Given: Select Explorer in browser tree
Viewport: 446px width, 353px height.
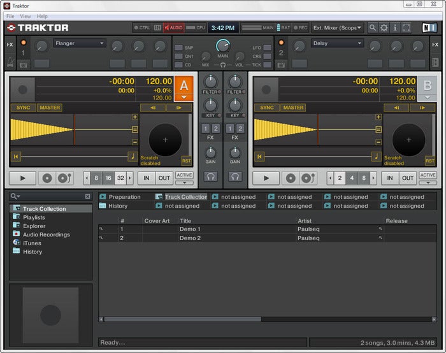Looking at the screenshot, I should pos(34,226).
